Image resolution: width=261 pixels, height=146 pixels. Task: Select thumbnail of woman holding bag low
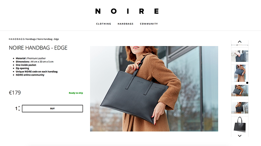click(240, 108)
